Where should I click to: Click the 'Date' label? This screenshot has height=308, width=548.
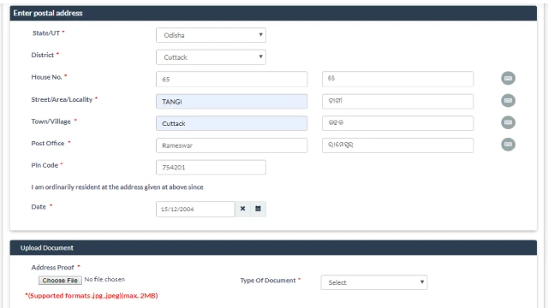click(x=39, y=207)
